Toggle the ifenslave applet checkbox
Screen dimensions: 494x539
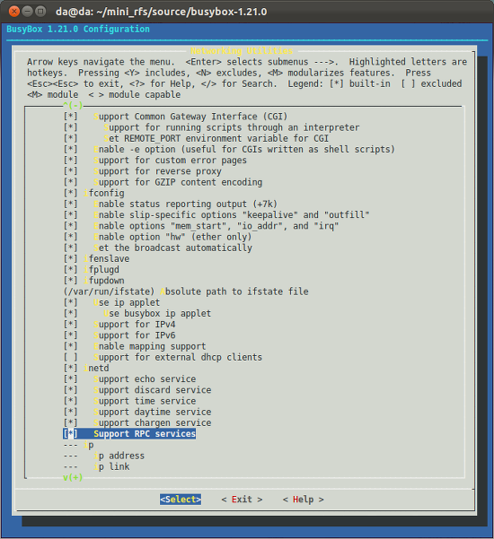(71, 259)
